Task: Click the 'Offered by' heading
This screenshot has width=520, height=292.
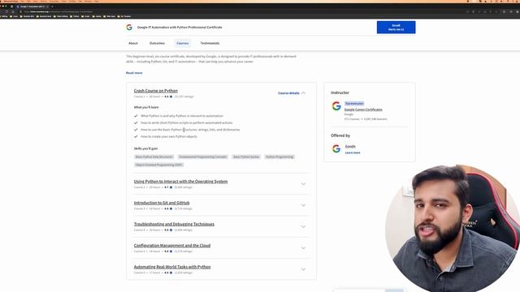Action: point(340,135)
